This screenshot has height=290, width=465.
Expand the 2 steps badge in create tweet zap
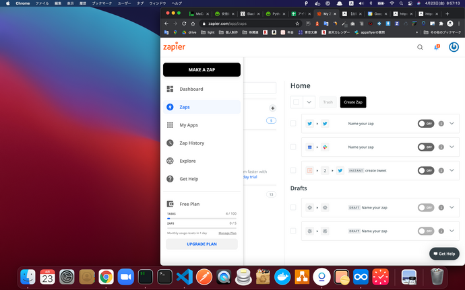click(x=325, y=171)
